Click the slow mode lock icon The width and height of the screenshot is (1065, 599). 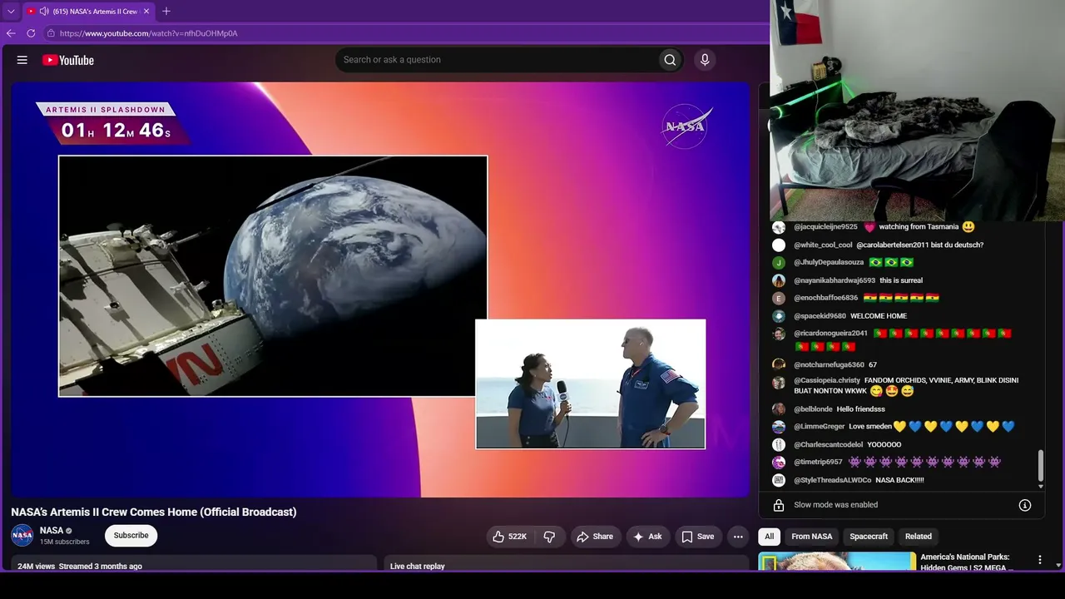(x=779, y=505)
